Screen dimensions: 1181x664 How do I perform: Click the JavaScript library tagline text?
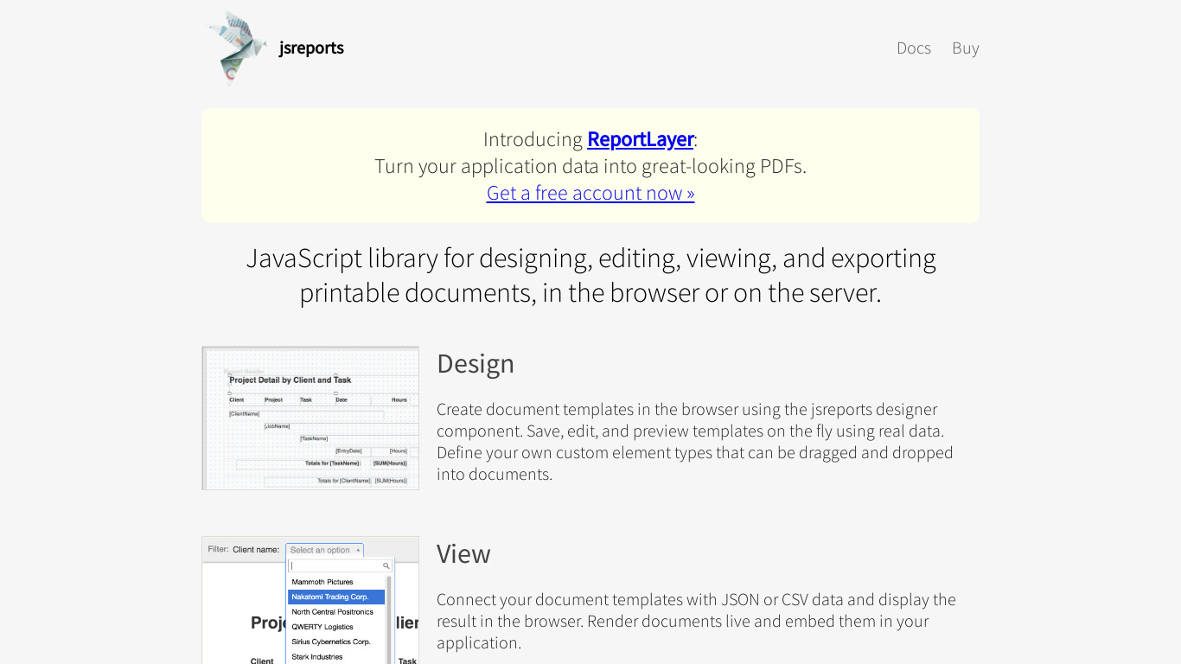590,276
